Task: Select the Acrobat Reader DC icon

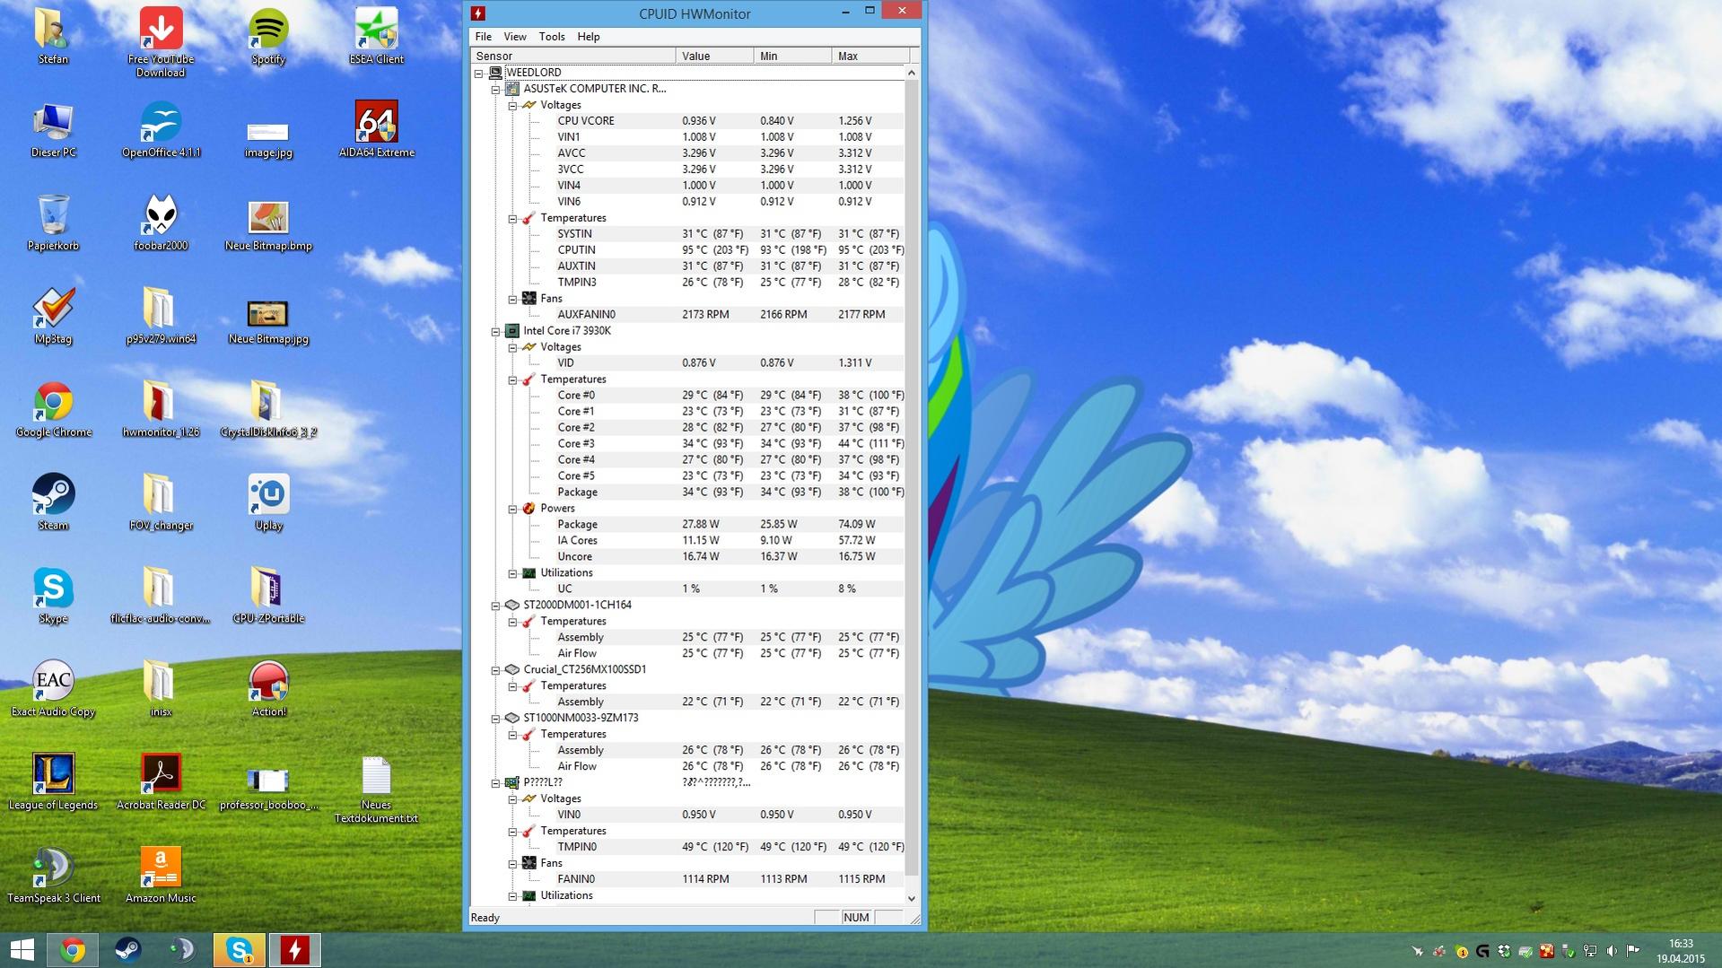Action: (x=161, y=783)
